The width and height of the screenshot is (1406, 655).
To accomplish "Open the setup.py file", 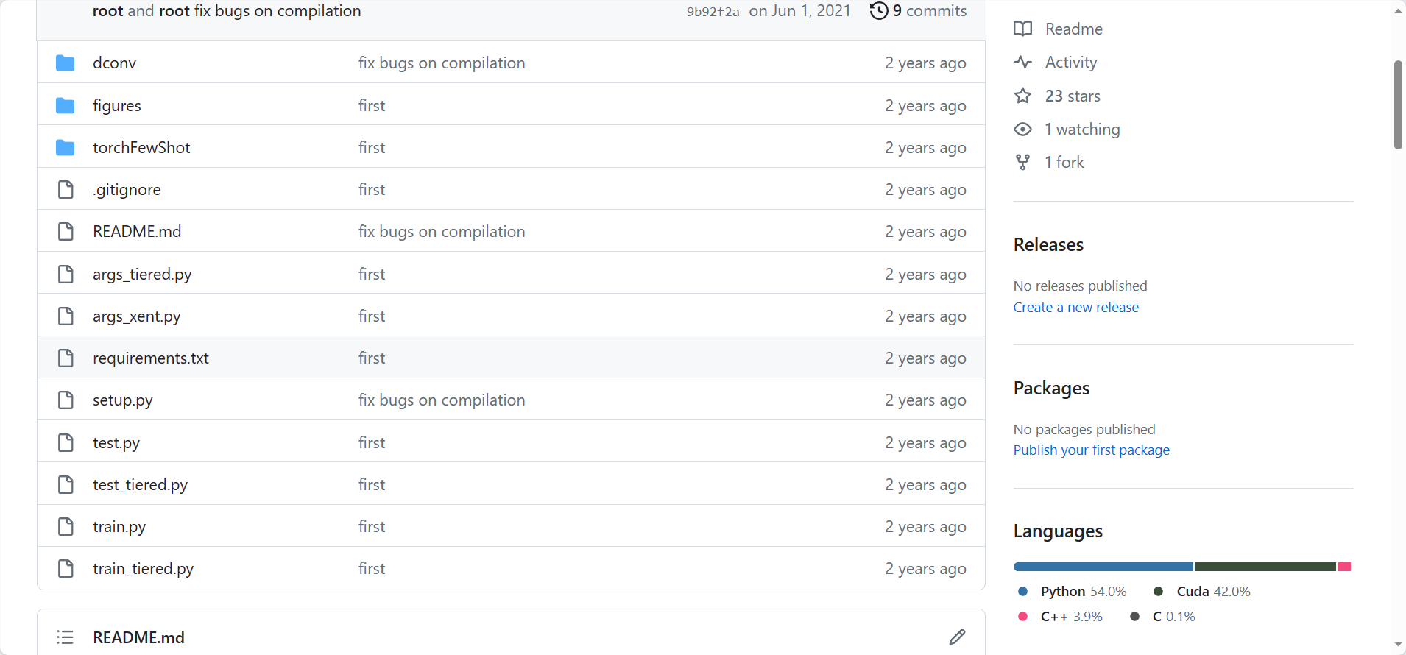I will (123, 400).
